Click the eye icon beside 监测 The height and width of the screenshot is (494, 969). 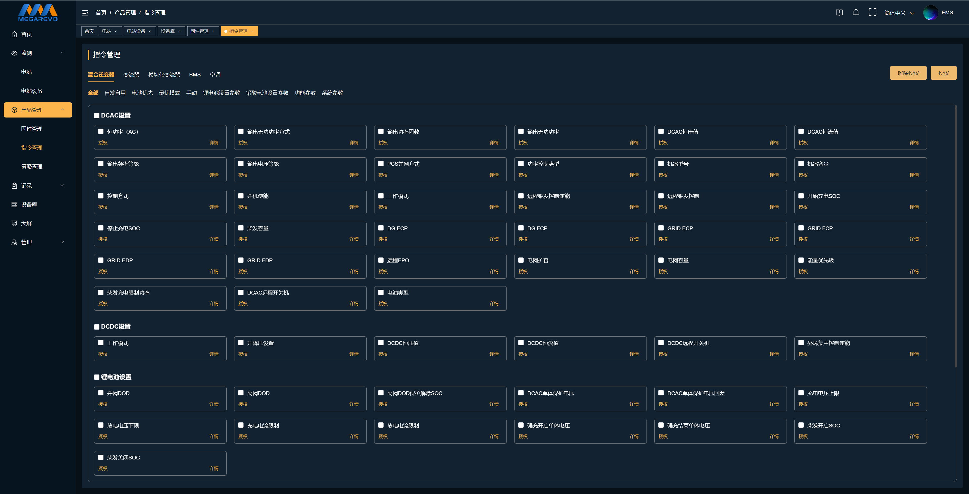pos(14,53)
